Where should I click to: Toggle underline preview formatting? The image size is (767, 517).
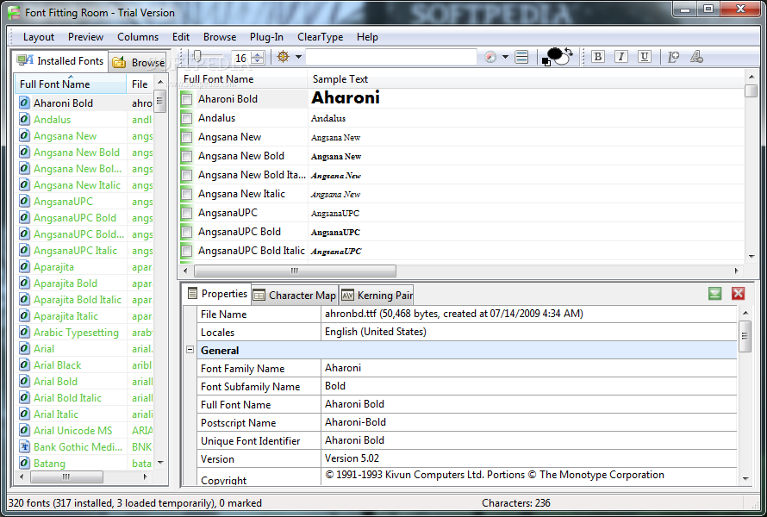(x=645, y=57)
